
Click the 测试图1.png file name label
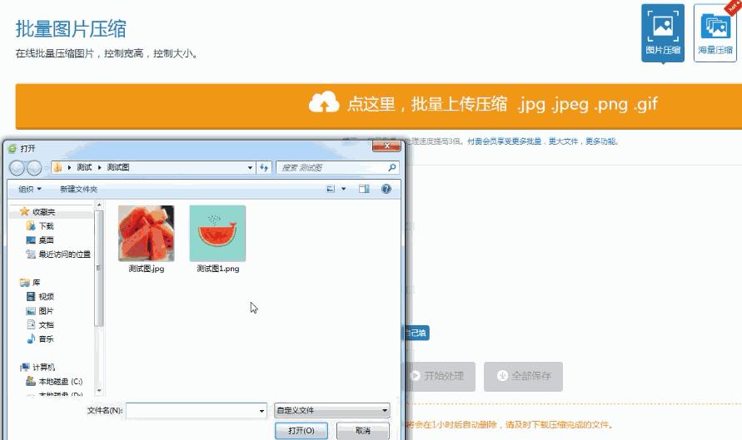pos(217,269)
